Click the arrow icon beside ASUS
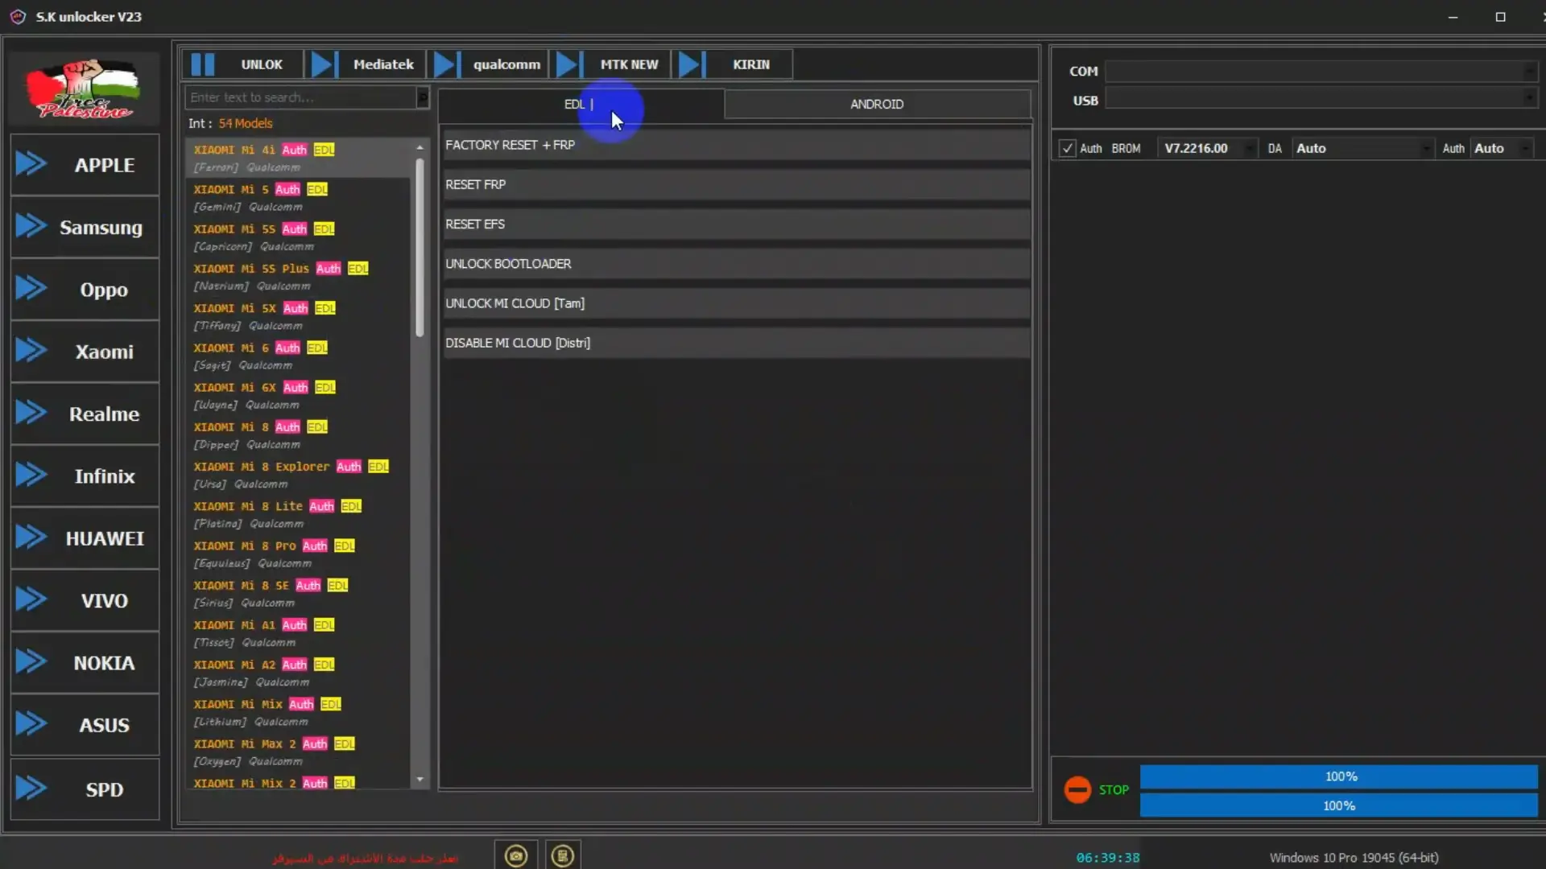Viewport: 1546px width, 869px height. tap(31, 725)
